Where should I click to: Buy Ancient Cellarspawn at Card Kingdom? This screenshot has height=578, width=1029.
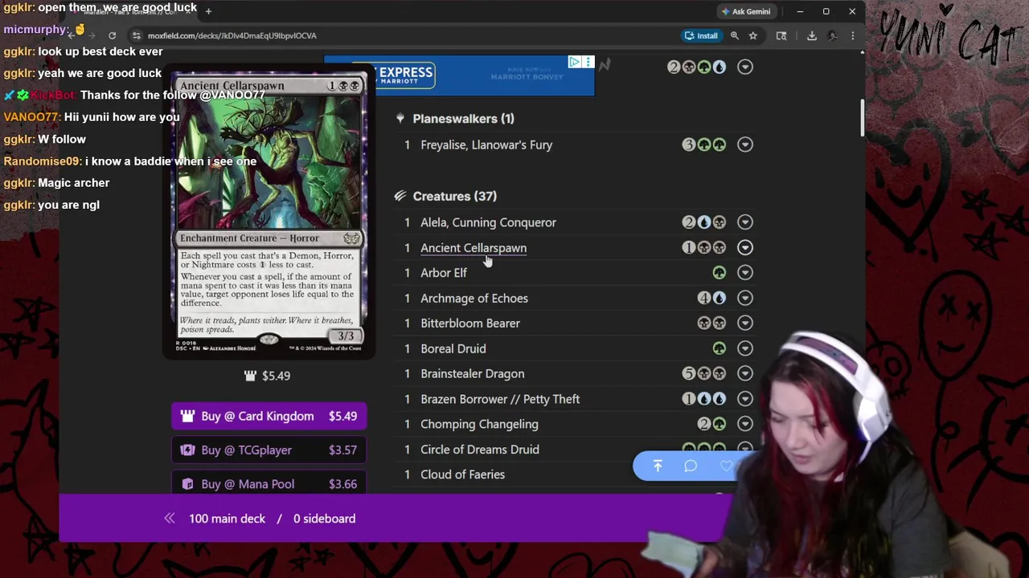coord(269,416)
